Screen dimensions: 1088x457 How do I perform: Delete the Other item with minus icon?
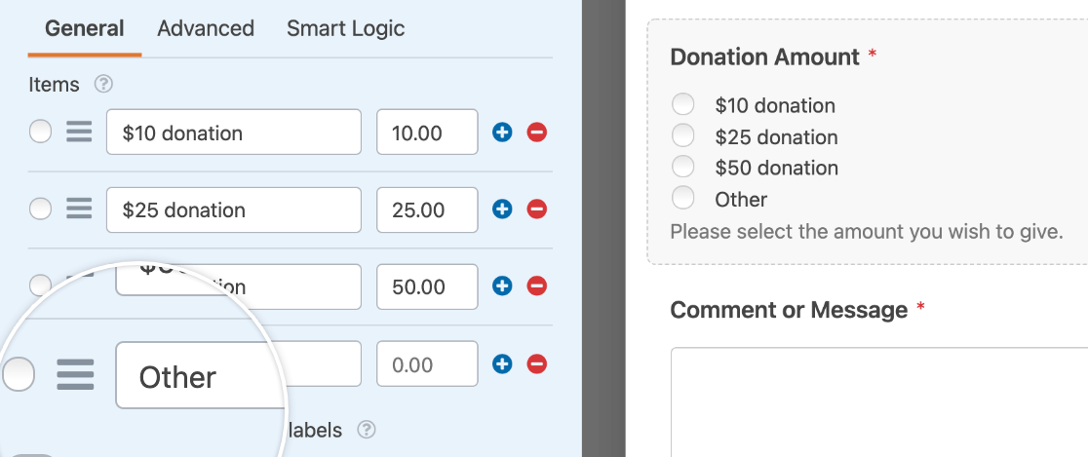[537, 363]
